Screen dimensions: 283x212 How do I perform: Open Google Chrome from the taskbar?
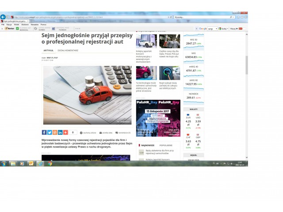[x=50, y=163]
